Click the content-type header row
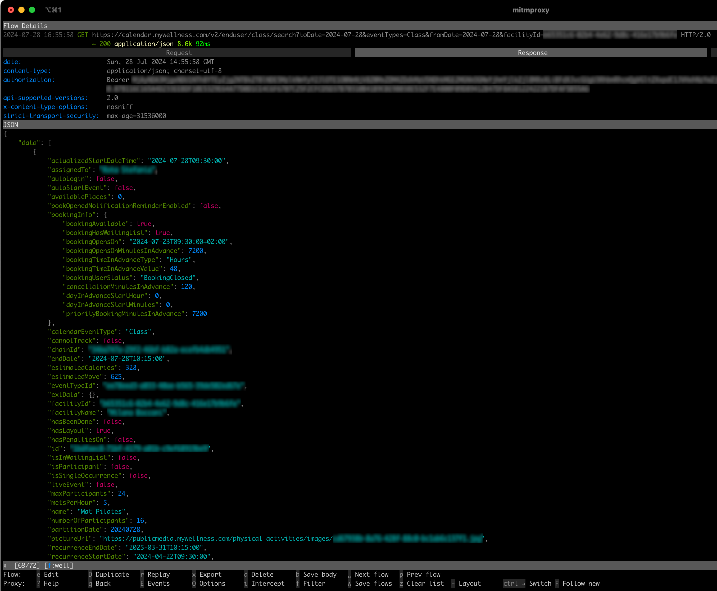The width and height of the screenshot is (717, 591). (112, 71)
